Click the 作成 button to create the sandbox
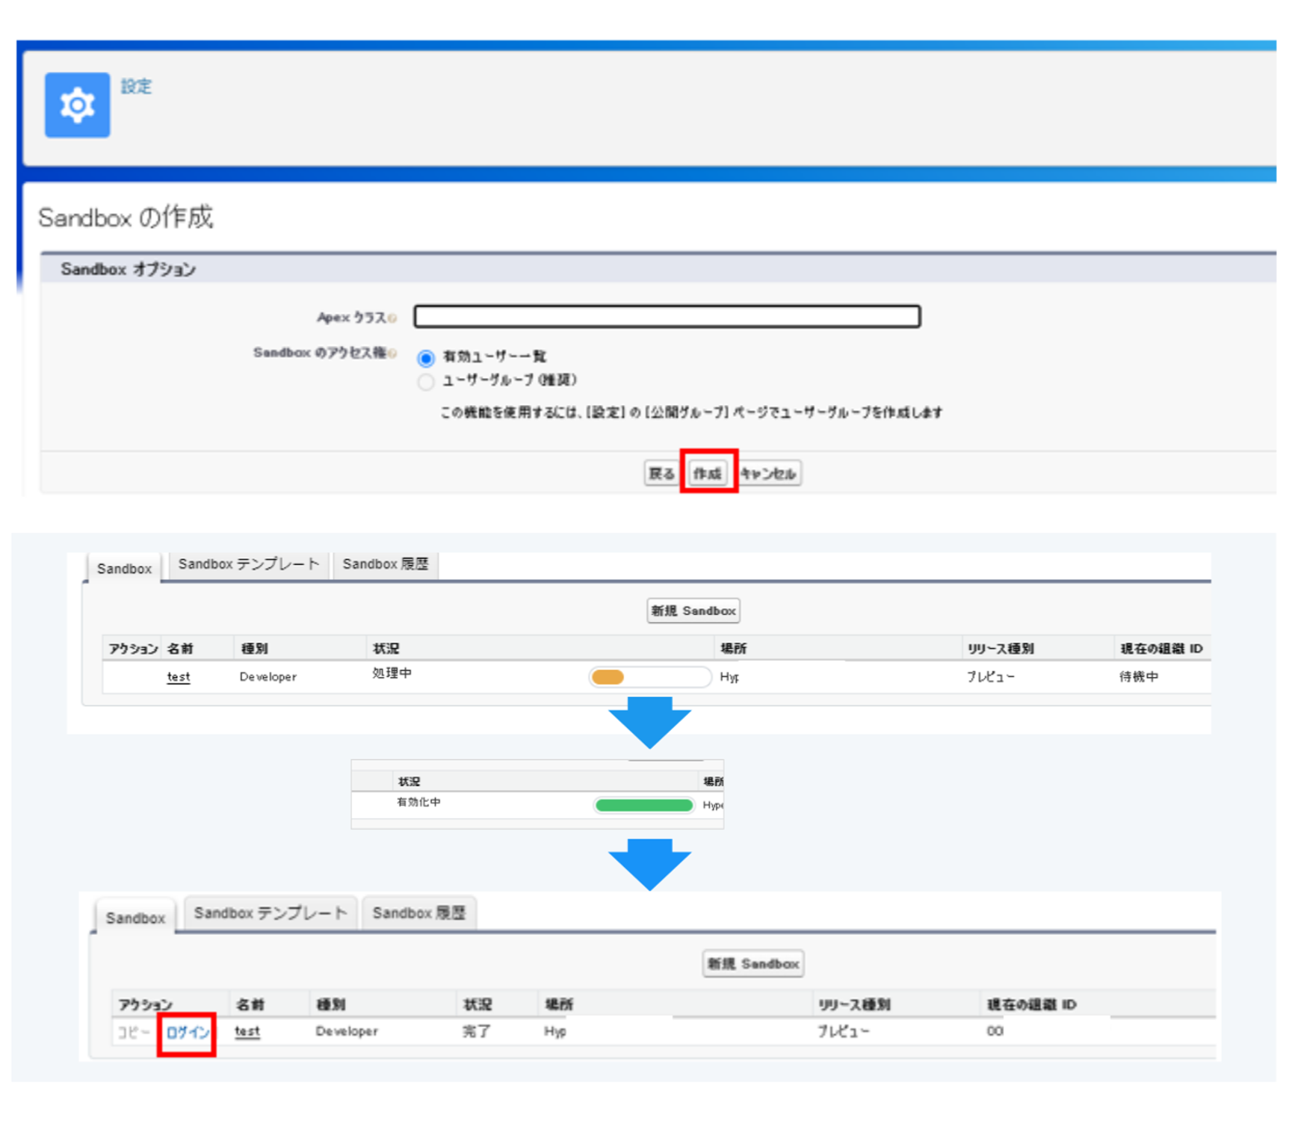The image size is (1292, 1121). coord(708,472)
